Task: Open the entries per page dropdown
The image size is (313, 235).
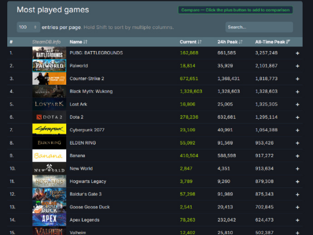Action: (x=28, y=27)
